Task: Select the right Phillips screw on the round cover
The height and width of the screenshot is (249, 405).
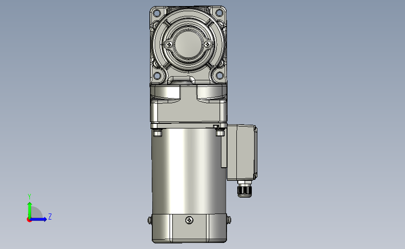Action: tap(208, 45)
